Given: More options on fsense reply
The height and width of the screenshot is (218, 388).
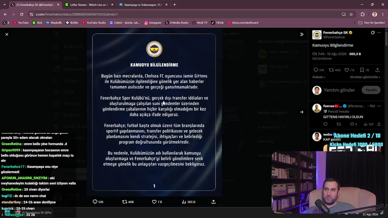Looking at the screenshot, I should (379, 106).
